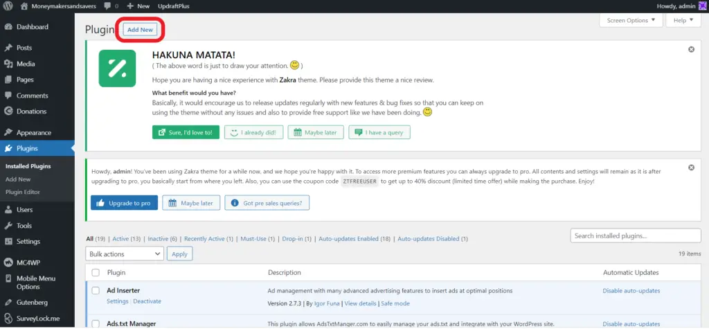Check the Ads.txt Manager plugin checkbox
The height and width of the screenshot is (329, 709).
[96, 323]
